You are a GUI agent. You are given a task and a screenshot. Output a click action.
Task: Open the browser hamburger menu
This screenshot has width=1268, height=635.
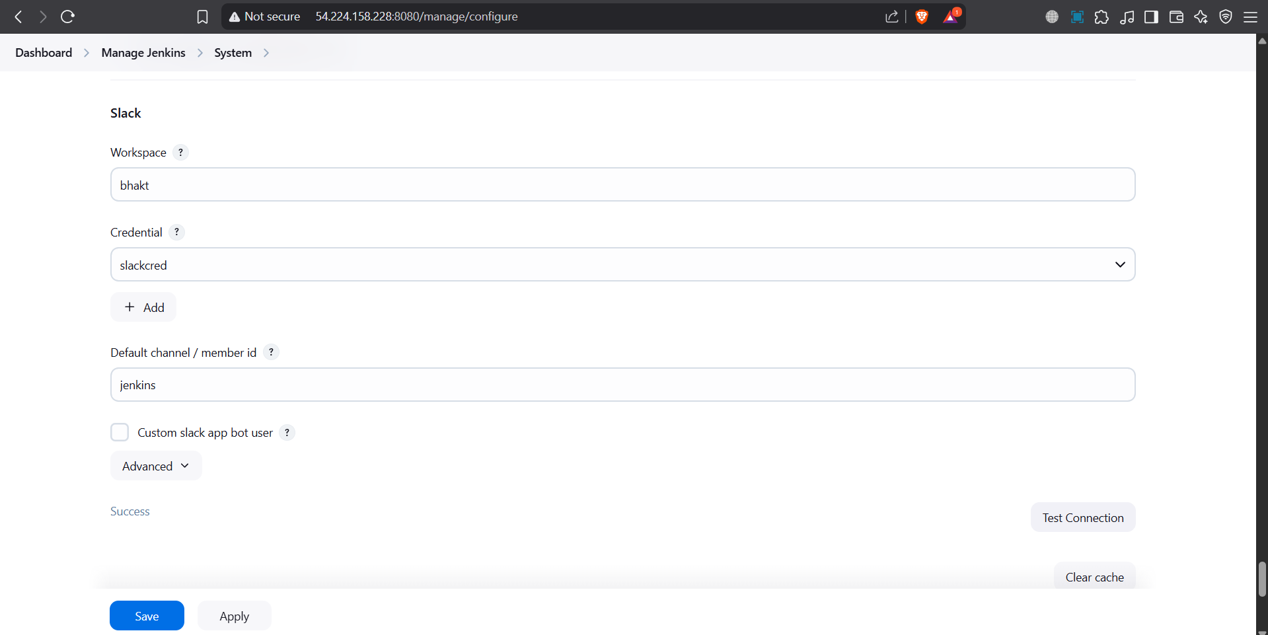(x=1250, y=17)
